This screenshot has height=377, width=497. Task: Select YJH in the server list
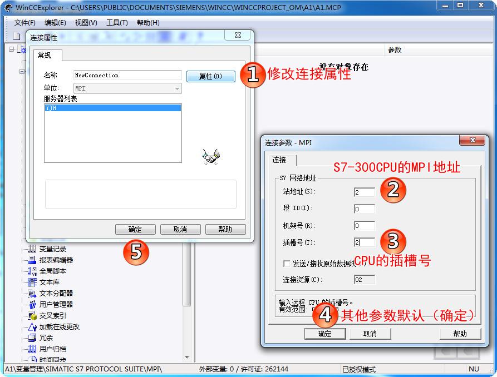(113, 108)
